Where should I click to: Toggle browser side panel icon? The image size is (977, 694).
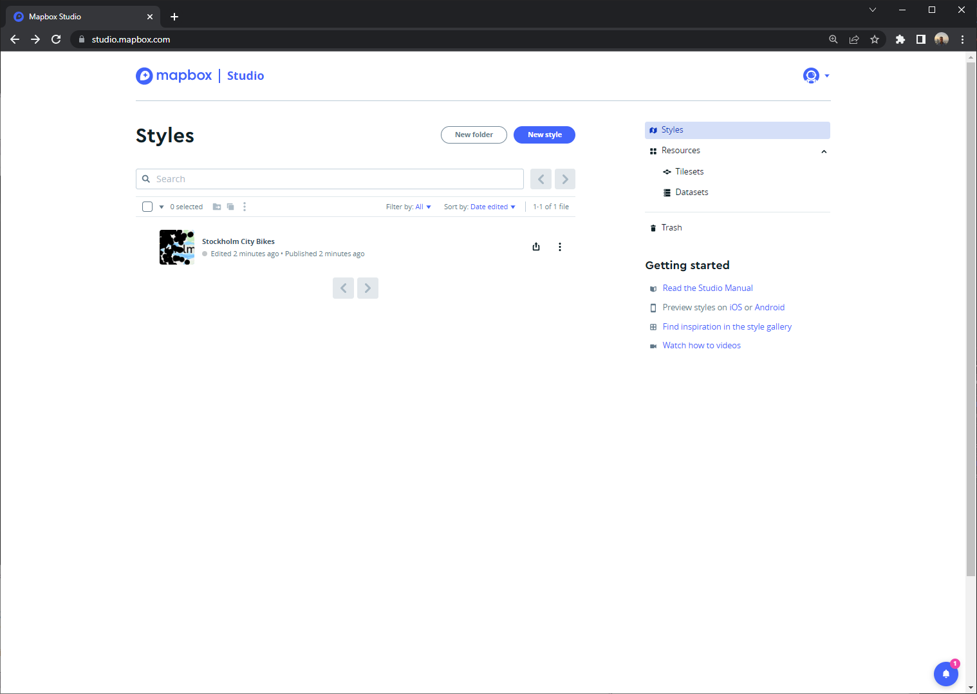921,39
